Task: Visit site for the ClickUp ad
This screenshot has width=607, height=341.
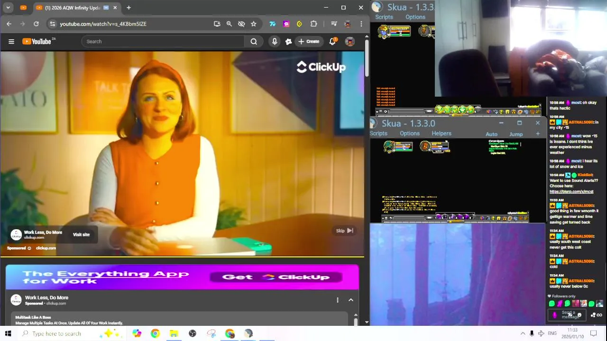Action: 81,234
